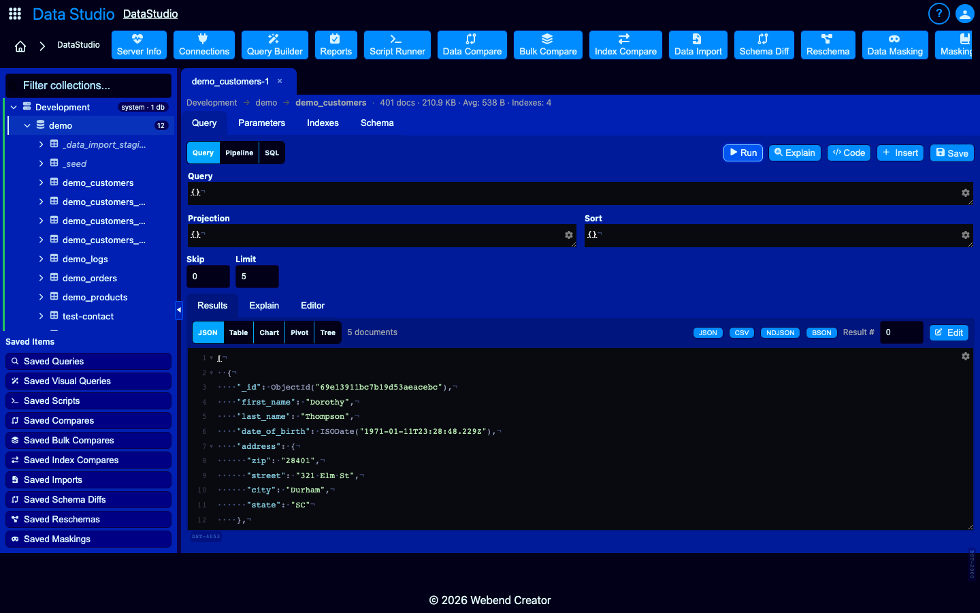Show results in Tree view
The image size is (980, 613).
pyautogui.click(x=328, y=332)
